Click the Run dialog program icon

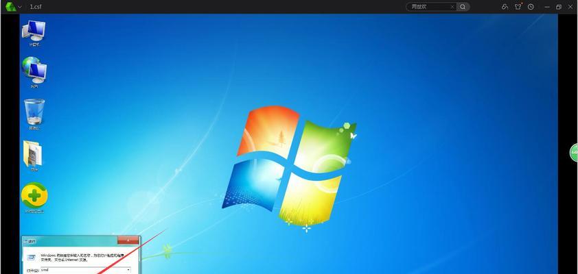coord(32,256)
